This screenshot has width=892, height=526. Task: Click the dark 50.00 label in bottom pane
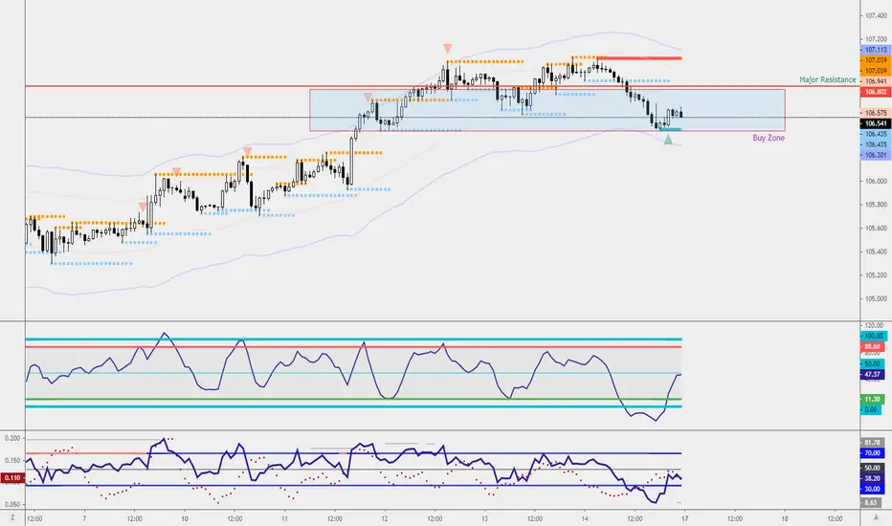pos(872,468)
